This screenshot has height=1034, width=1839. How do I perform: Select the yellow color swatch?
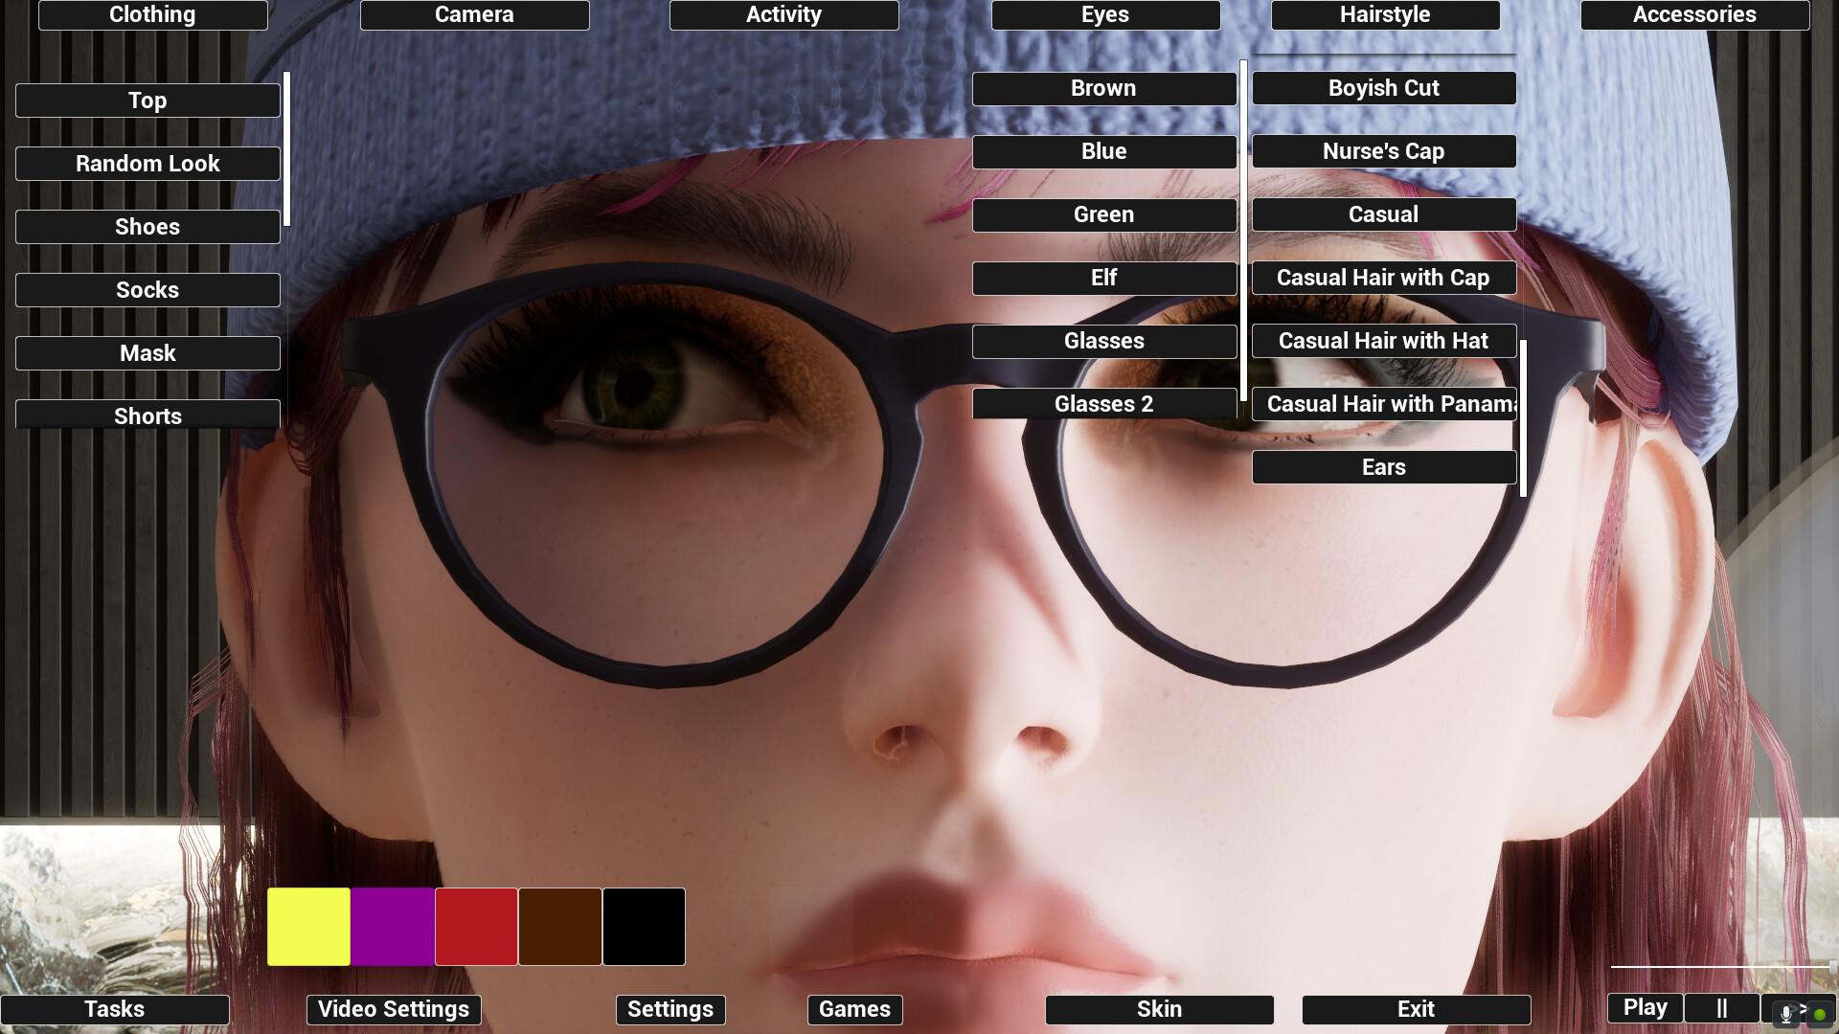(x=308, y=926)
